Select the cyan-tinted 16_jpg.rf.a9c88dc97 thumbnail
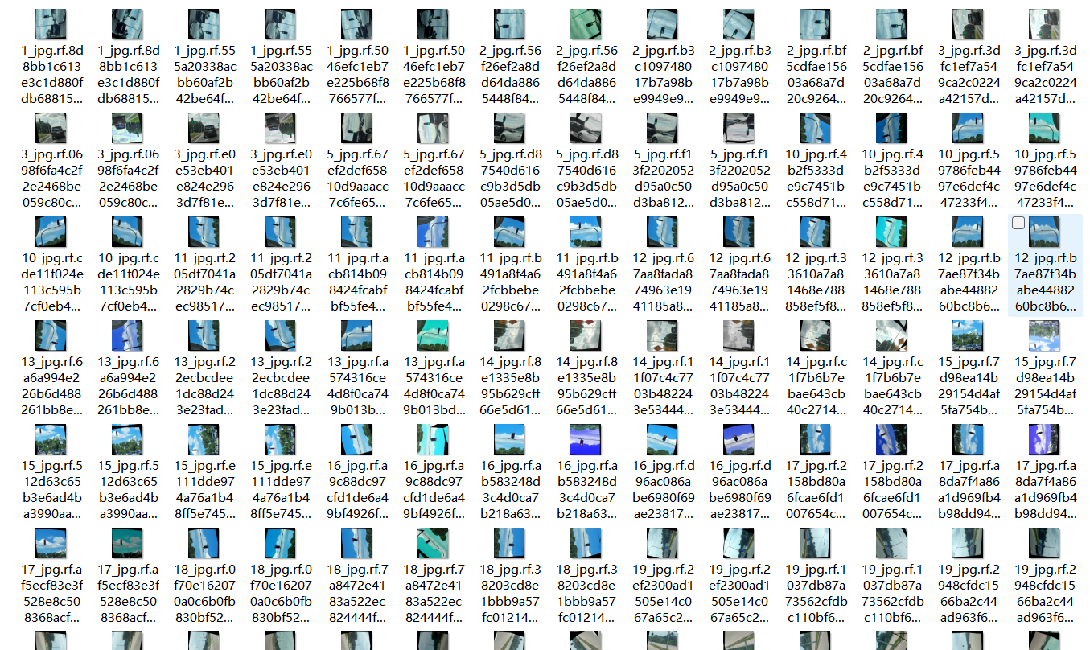 pos(434,439)
